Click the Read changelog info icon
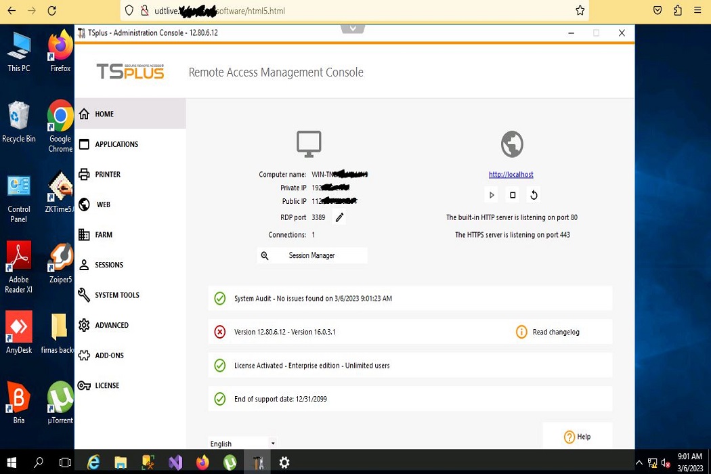The height and width of the screenshot is (474, 711). coord(521,332)
